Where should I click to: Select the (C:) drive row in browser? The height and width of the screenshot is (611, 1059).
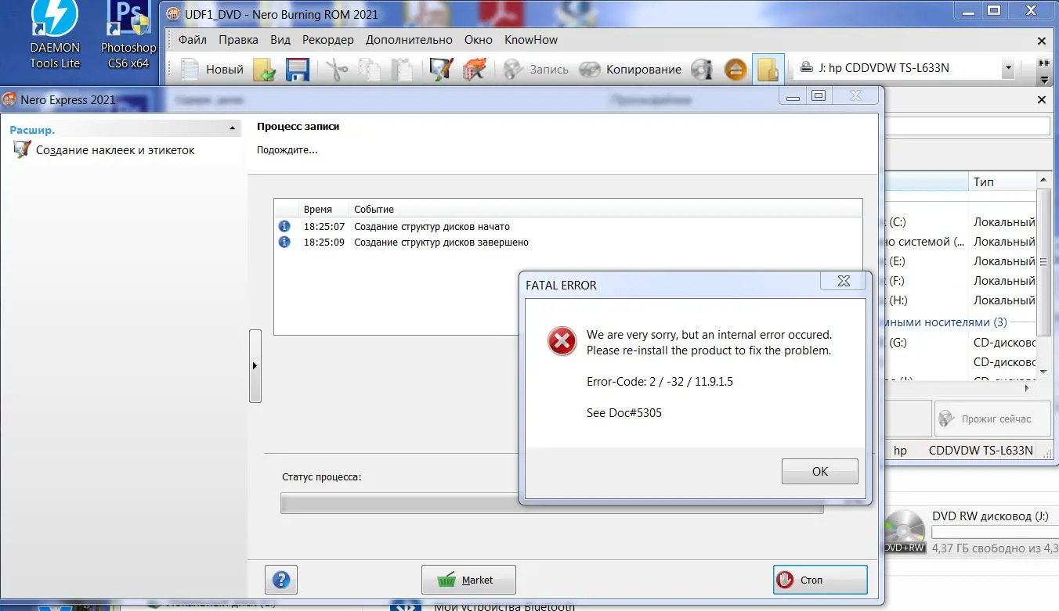pyautogui.click(x=961, y=222)
